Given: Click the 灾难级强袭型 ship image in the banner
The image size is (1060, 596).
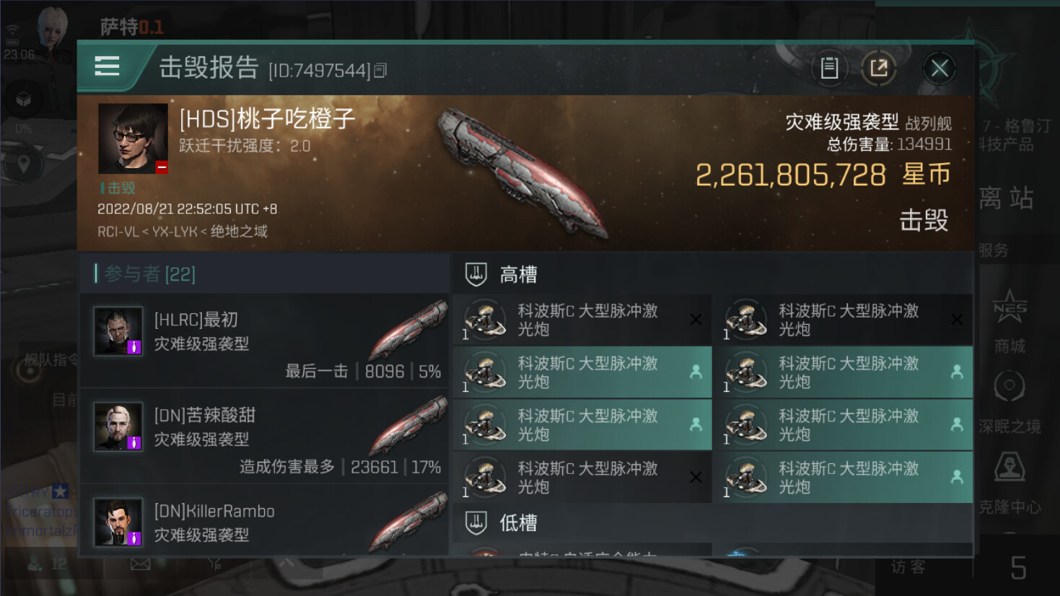Looking at the screenshot, I should pyautogui.click(x=523, y=172).
